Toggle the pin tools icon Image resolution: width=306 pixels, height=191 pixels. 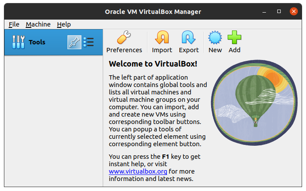coord(74,42)
